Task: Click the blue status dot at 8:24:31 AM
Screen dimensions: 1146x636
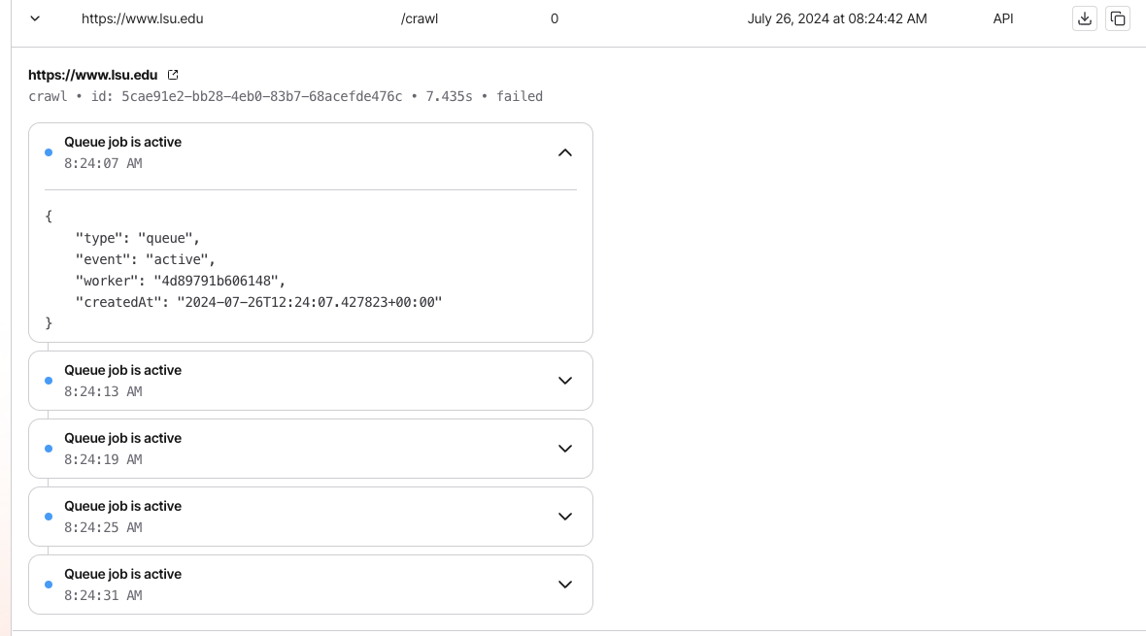Action: pos(49,585)
